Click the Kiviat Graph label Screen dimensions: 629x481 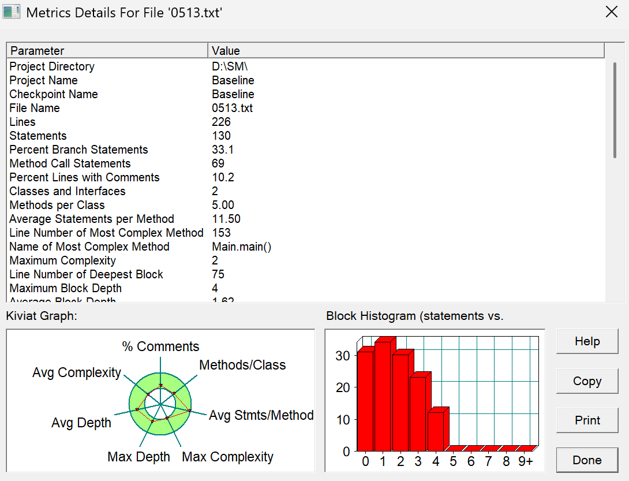tap(42, 316)
